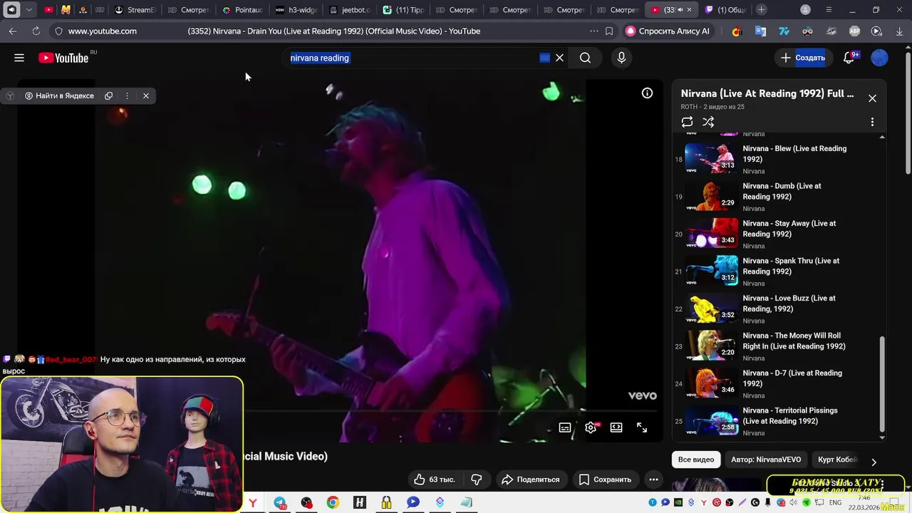Close the playlist panel

click(x=872, y=98)
